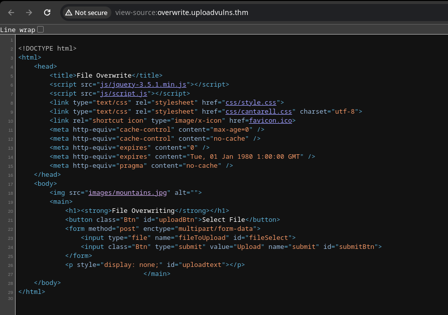Click the DOCTYPE html declaration line
Image resolution: width=448 pixels, height=315 pixels.
[x=47, y=49]
